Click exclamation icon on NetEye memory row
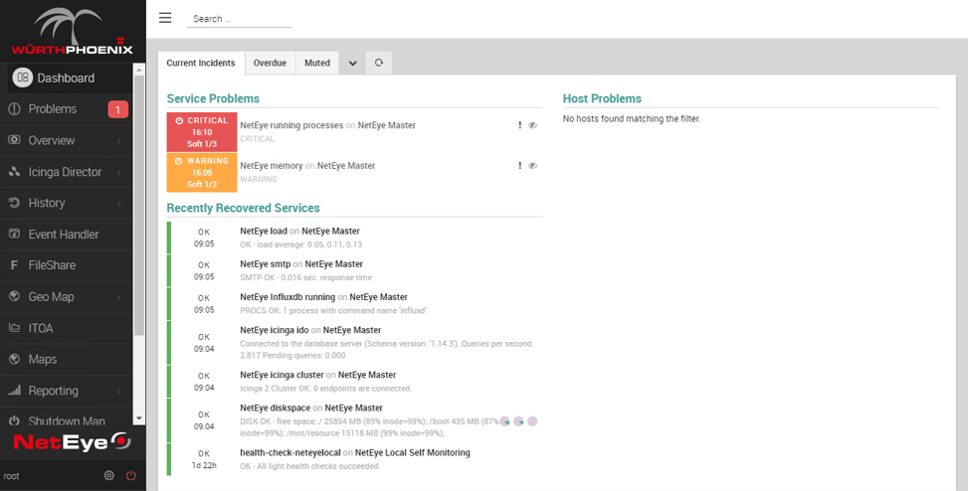This screenshot has width=968, height=491. tap(519, 165)
